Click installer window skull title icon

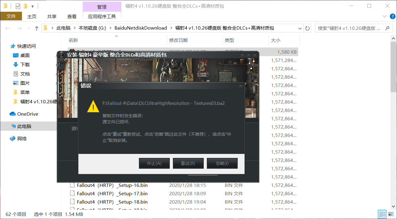pos(62,55)
